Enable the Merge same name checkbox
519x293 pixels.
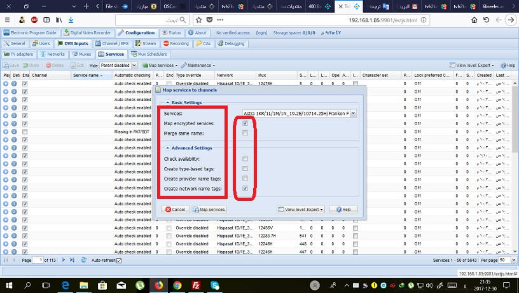245,133
